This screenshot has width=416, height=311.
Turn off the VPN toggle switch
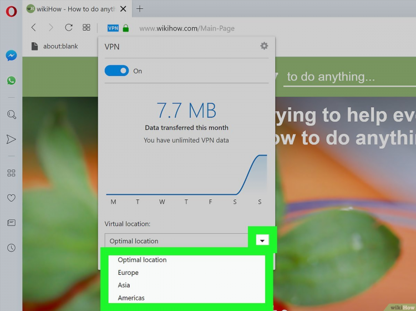pos(116,71)
